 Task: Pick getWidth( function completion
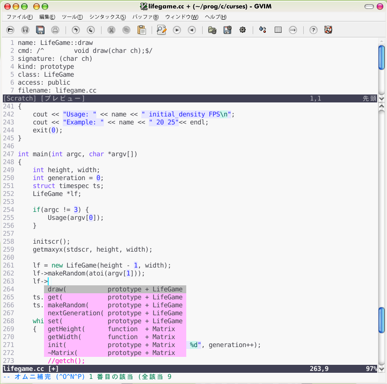115,337
